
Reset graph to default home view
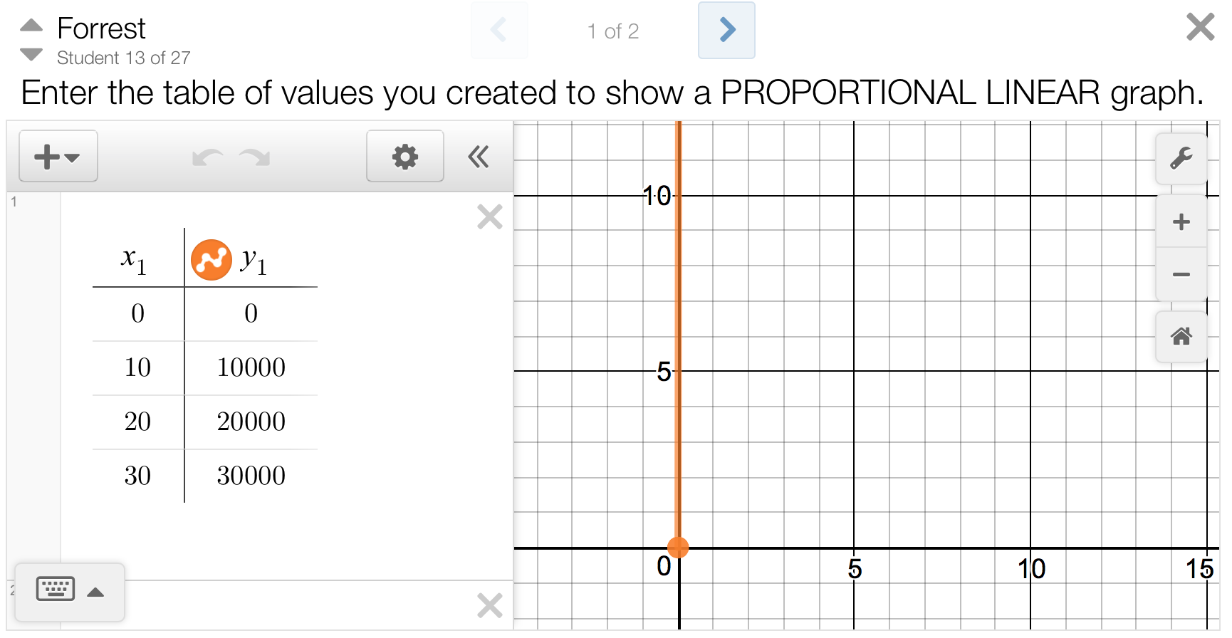[x=1181, y=336]
